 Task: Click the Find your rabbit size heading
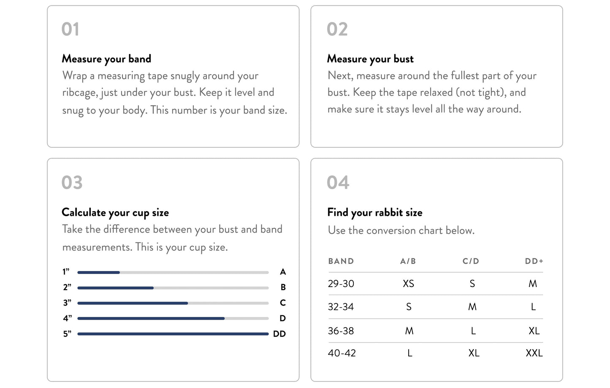coord(375,212)
